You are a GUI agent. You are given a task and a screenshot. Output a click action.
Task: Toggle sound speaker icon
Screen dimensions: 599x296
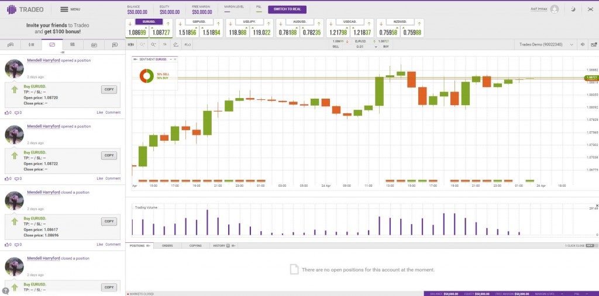pyautogui.click(x=583, y=44)
